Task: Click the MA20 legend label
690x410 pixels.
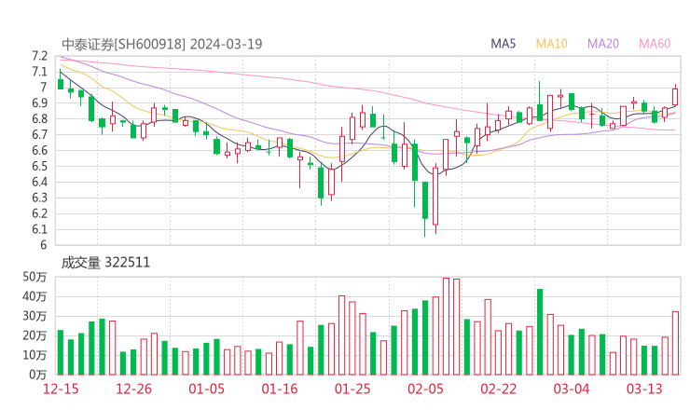Action: coord(603,44)
